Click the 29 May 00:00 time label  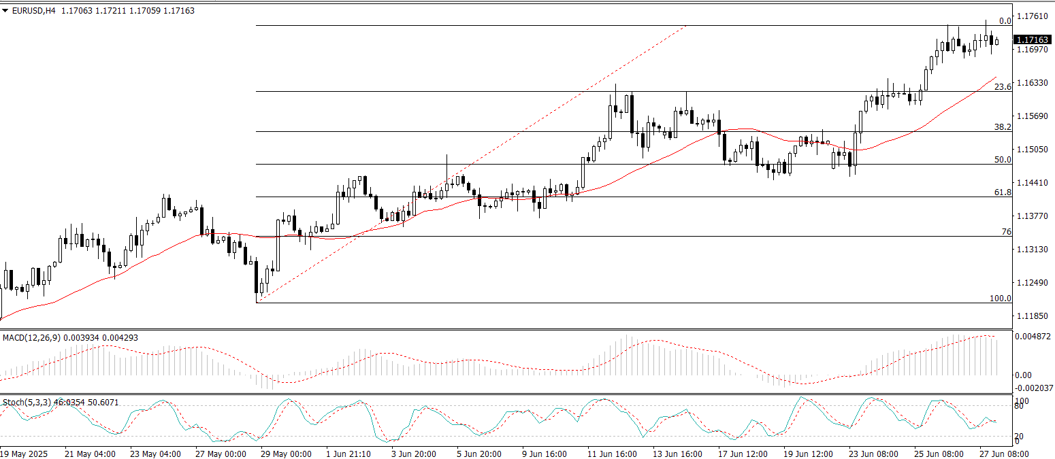click(287, 454)
